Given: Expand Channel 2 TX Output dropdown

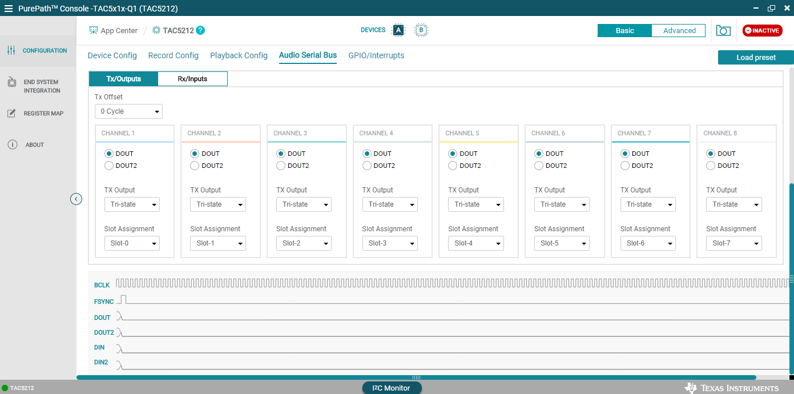Looking at the screenshot, I should coord(217,204).
